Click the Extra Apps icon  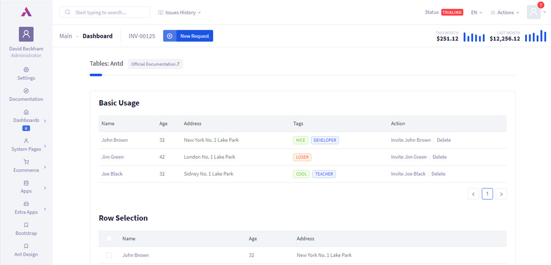pyautogui.click(x=26, y=204)
